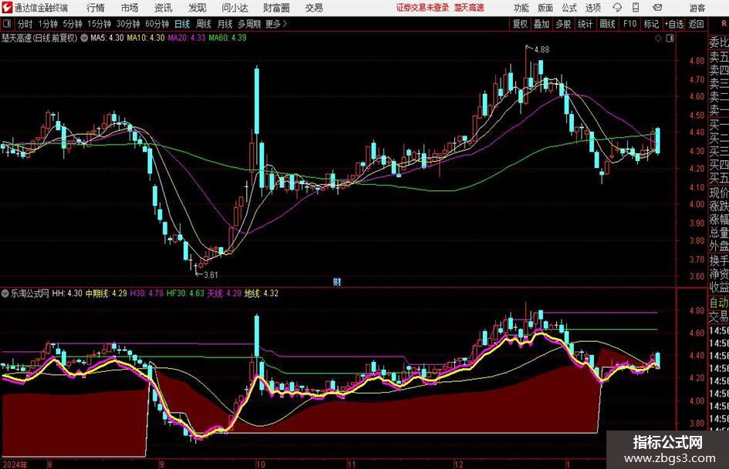Click the red R label at top right
The image size is (729, 469).
click(724, 24)
